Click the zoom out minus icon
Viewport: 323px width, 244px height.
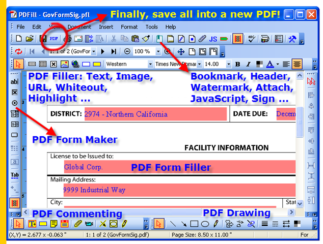point(127,51)
